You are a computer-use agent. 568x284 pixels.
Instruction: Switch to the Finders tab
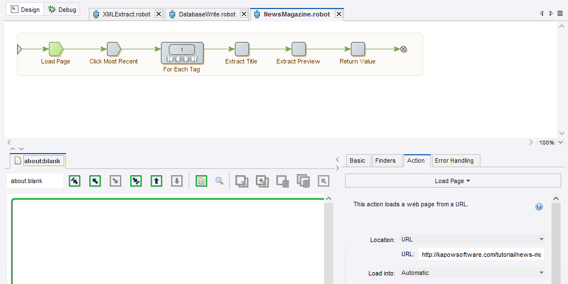point(385,160)
